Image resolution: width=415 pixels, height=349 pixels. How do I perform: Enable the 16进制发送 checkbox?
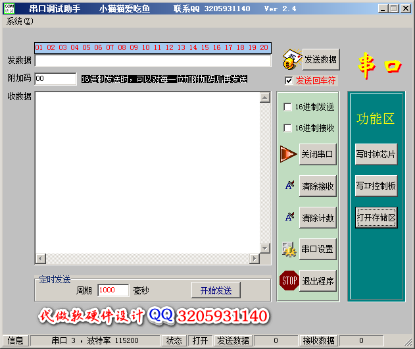coord(287,107)
